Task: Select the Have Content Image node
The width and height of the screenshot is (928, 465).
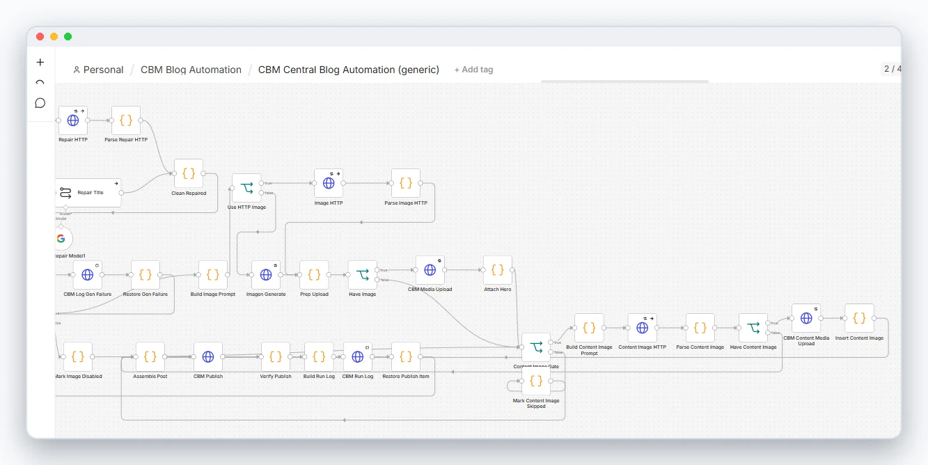Action: click(x=753, y=328)
